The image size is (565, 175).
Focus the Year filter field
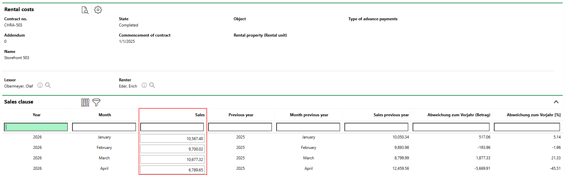[36, 127]
